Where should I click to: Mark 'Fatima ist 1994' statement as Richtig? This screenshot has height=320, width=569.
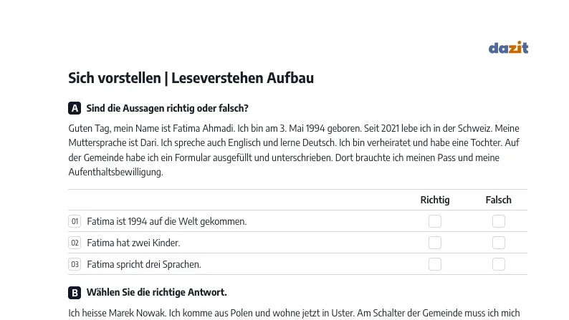(x=435, y=221)
